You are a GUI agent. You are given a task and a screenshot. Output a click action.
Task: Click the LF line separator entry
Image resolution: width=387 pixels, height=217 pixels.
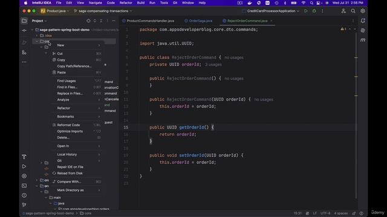click(x=315, y=213)
